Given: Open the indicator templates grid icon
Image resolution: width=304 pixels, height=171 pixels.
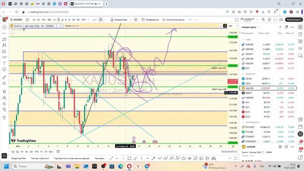Looking at the screenshot, I should 136,19.
